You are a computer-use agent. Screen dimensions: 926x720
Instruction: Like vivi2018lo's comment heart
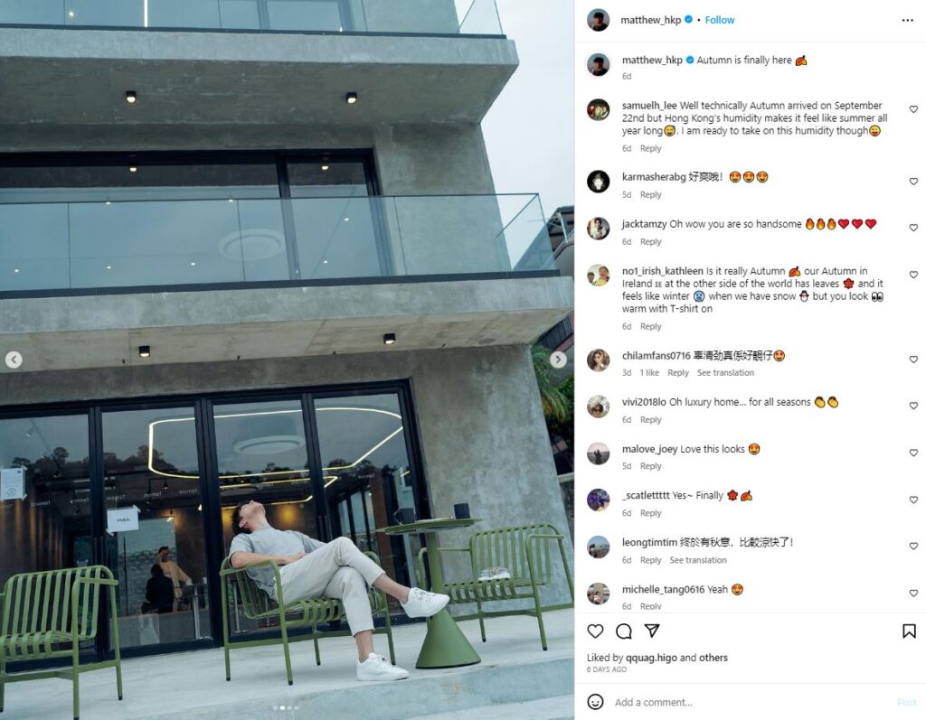pos(913,406)
